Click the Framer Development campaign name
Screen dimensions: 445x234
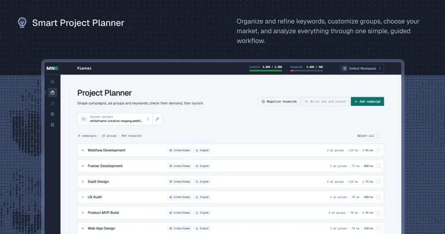point(105,166)
